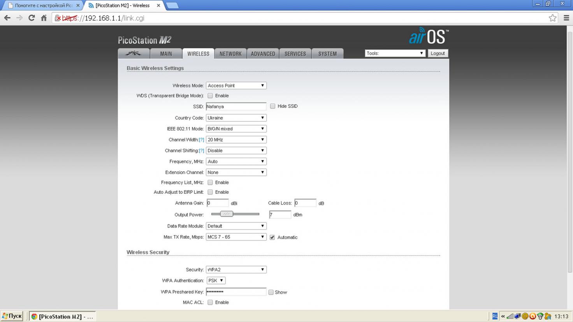Close the first 'Помогите с настройкой' browser tab

[x=78, y=5]
